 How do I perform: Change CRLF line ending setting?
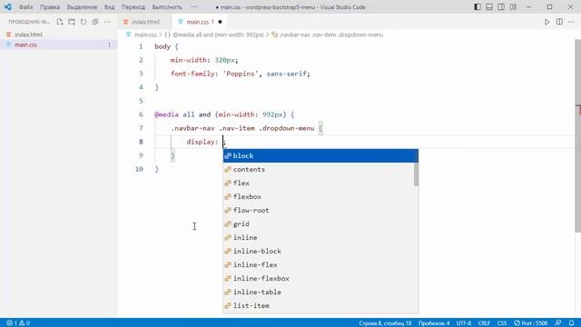(484, 323)
